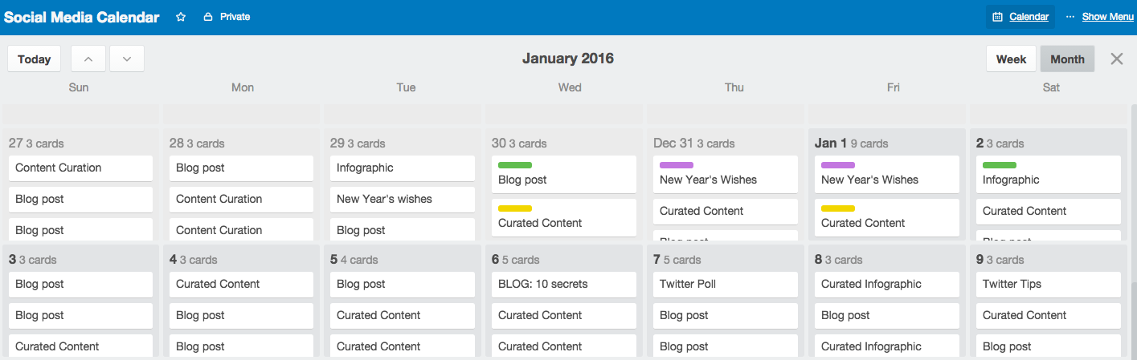Click the Private visibility label
Screen dimensions: 1137x360
(235, 17)
